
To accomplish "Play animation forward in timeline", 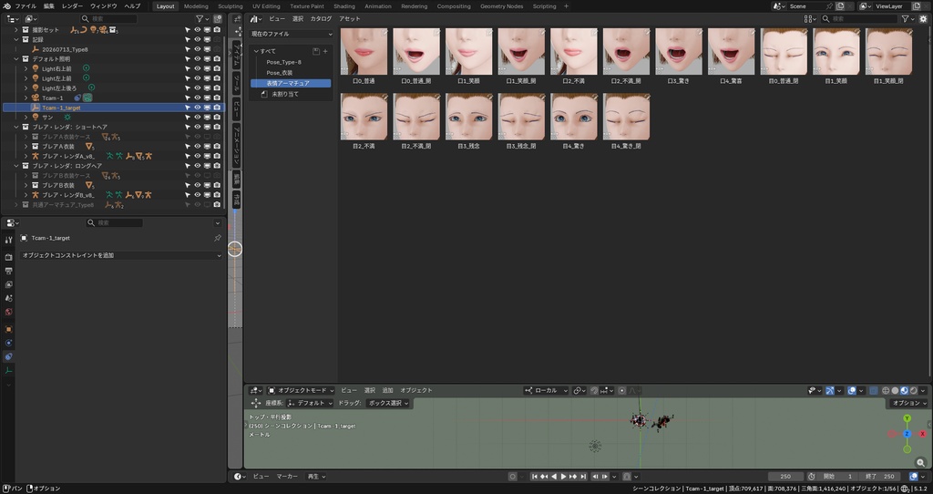I will point(564,477).
